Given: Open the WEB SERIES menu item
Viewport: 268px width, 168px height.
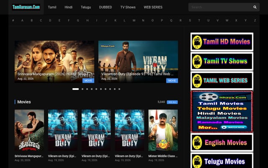Looking at the screenshot, I should pos(153,7).
